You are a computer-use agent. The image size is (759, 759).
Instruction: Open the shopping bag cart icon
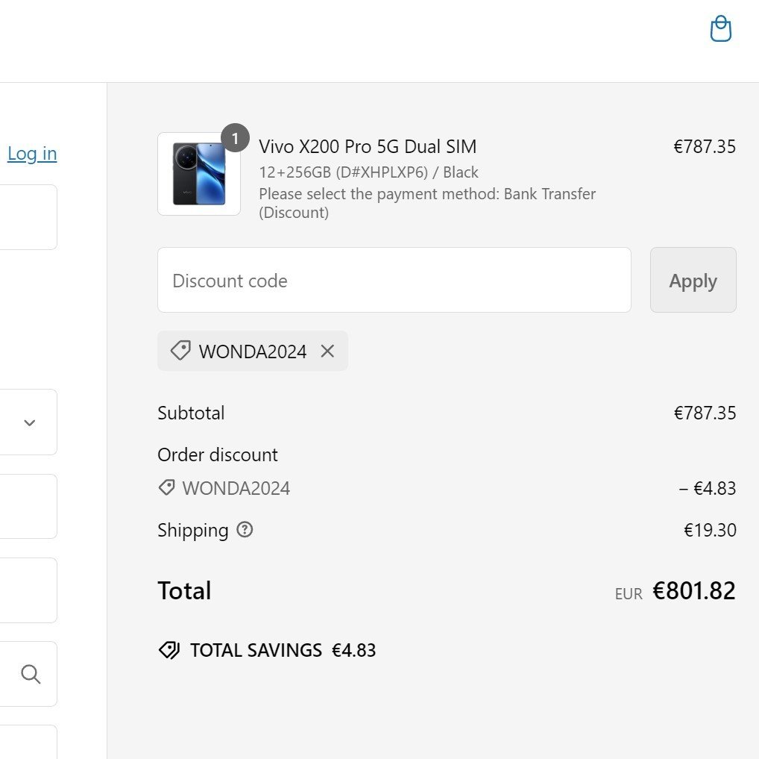720,29
